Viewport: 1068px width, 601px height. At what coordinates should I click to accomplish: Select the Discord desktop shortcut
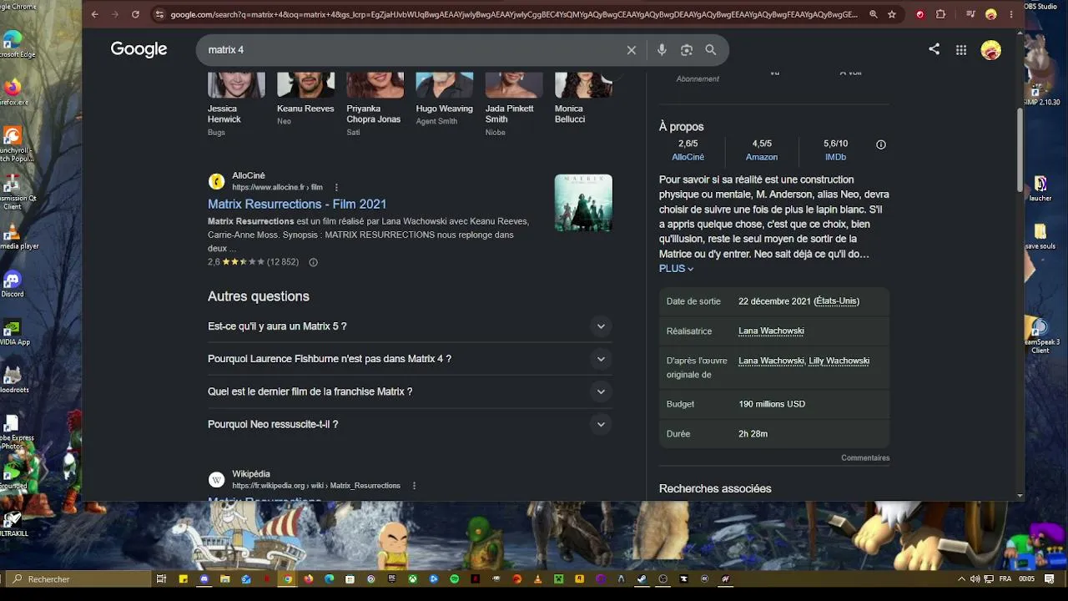[x=12, y=284]
